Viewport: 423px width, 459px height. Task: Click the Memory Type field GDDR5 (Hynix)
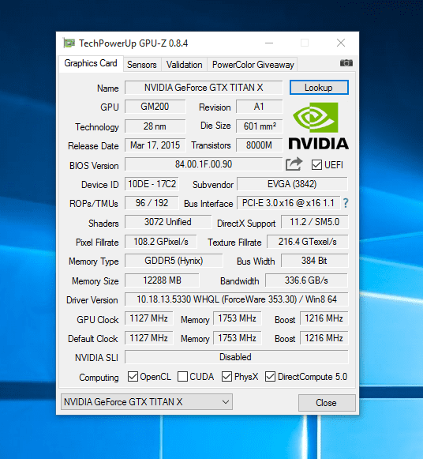174,261
